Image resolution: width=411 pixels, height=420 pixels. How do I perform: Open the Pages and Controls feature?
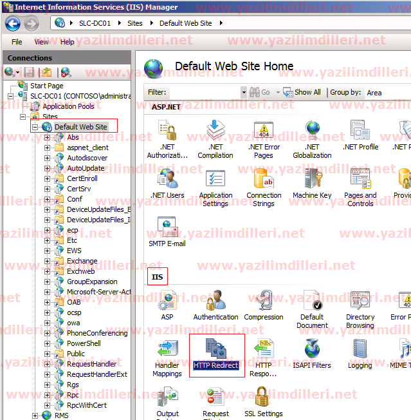[x=360, y=187]
